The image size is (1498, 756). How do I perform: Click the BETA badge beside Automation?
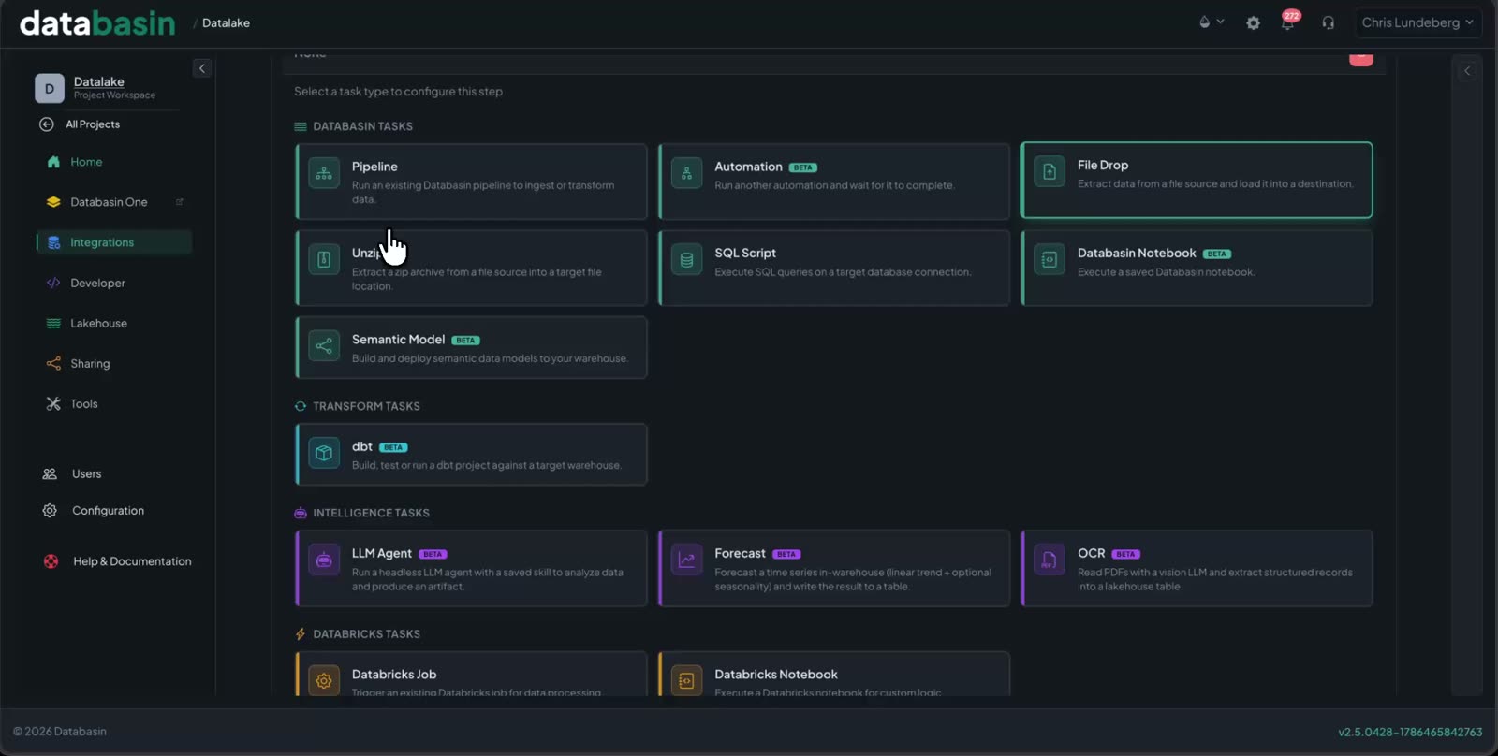click(x=803, y=167)
